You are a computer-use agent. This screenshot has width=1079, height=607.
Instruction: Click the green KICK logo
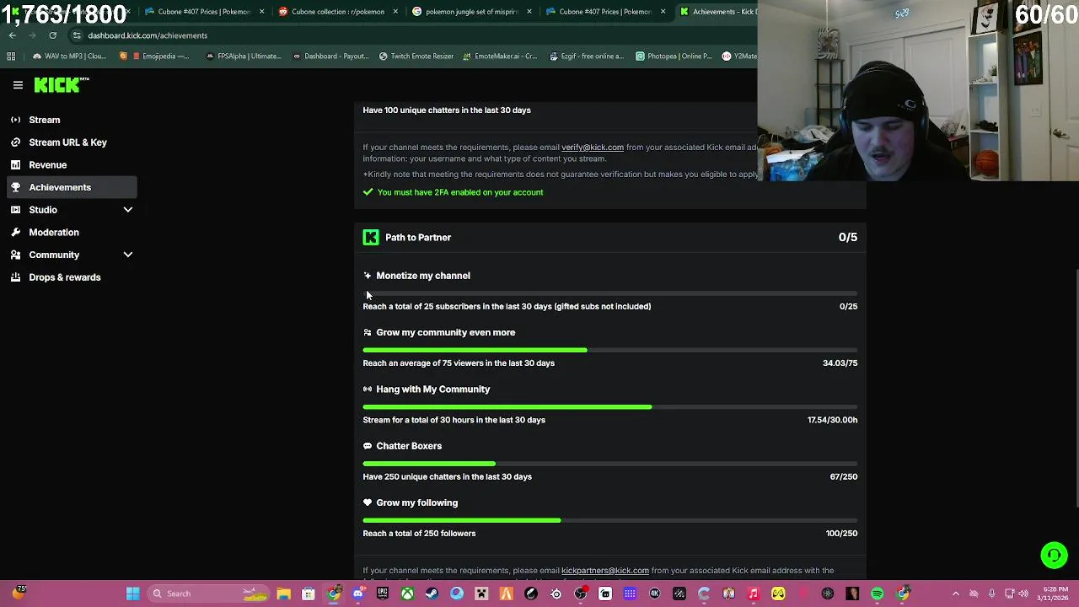point(61,85)
